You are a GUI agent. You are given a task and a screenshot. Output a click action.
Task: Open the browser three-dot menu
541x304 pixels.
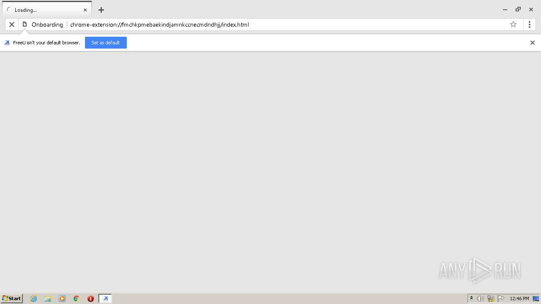530,24
